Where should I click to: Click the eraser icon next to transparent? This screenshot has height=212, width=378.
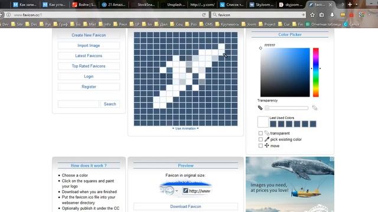pyautogui.click(x=267, y=133)
